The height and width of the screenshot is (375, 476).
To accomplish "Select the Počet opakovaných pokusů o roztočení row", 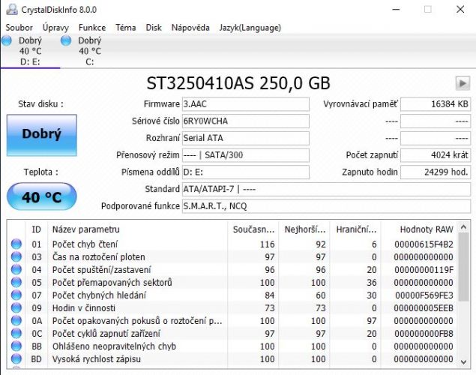I will coord(232,320).
